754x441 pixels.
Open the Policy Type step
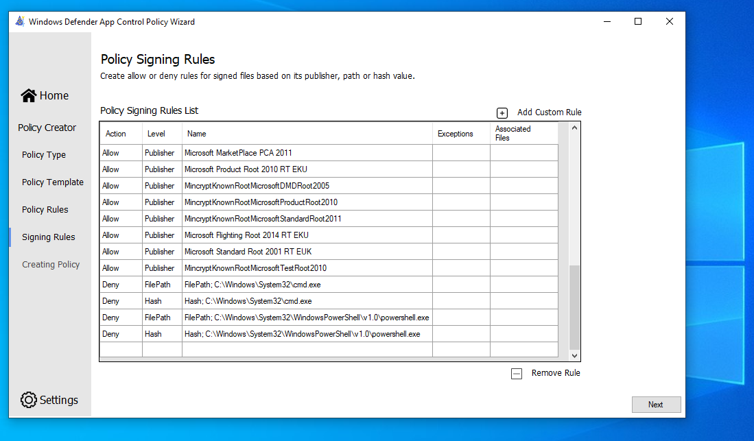tap(44, 155)
